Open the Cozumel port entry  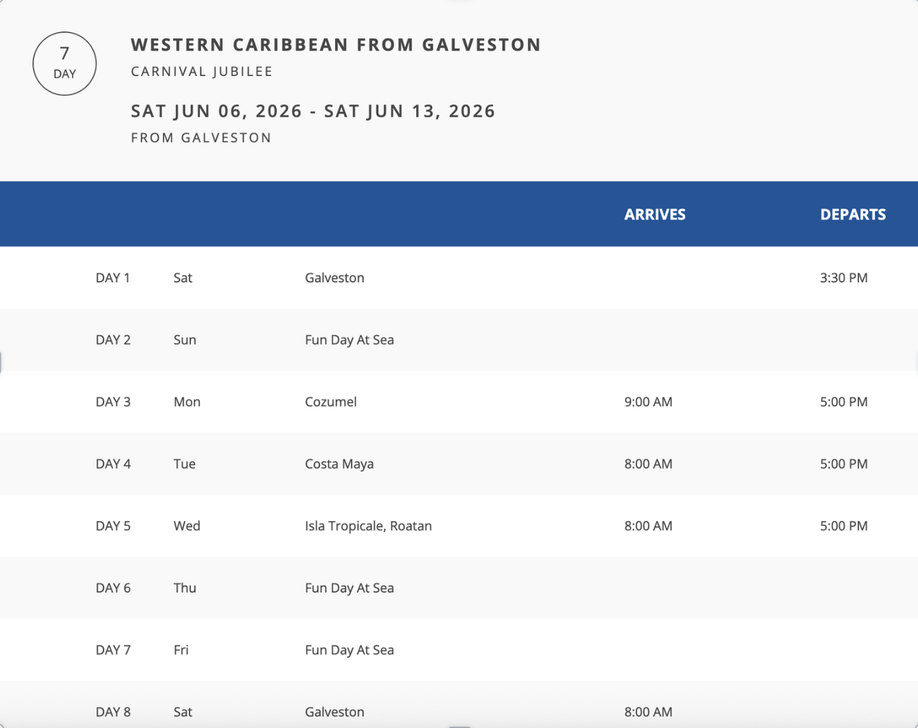tap(330, 402)
